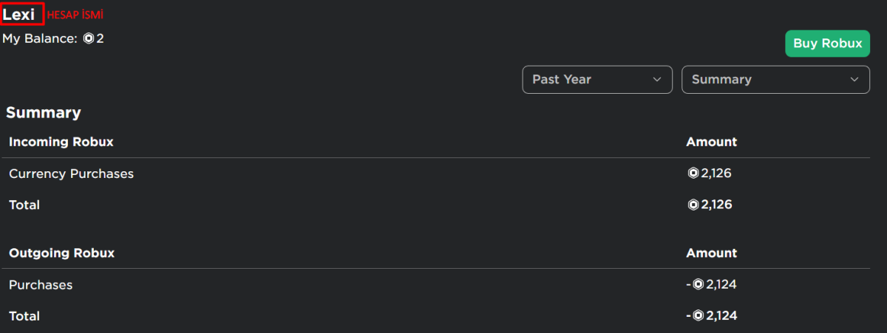The image size is (887, 333).
Task: Click Robux icon in Incoming Total row
Action: pos(693,205)
